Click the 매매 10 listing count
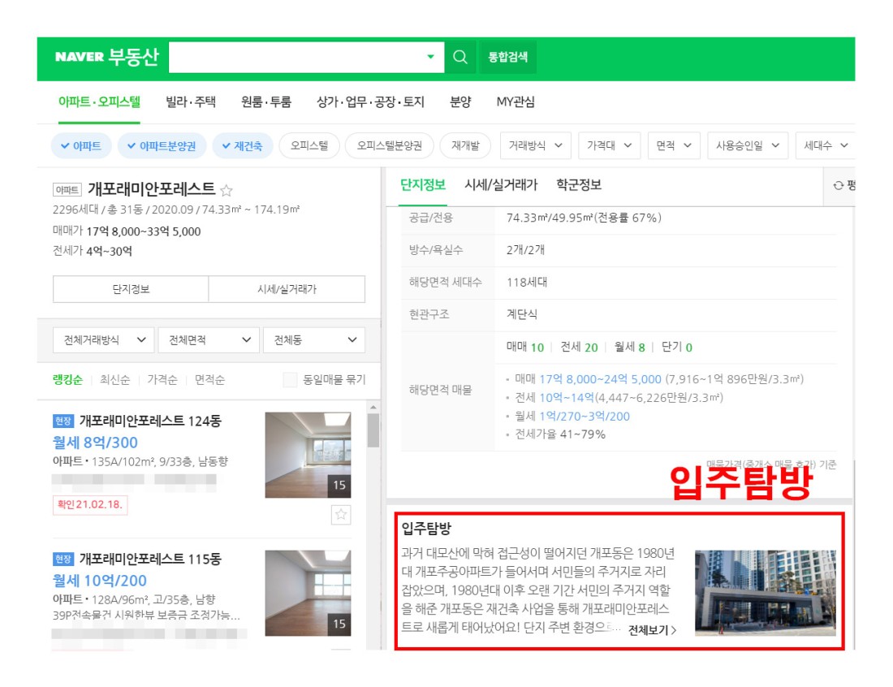 pos(525,348)
